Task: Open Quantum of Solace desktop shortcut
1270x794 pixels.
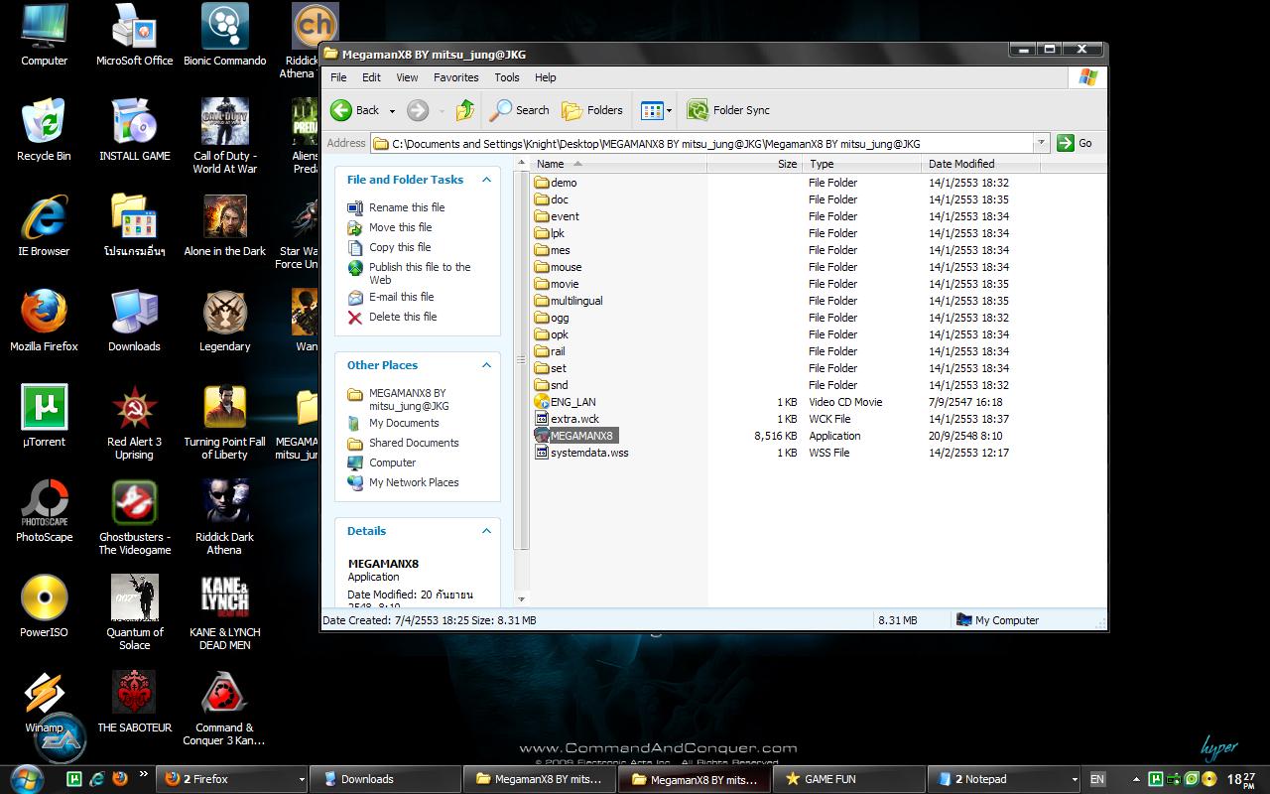Action: click(134, 613)
